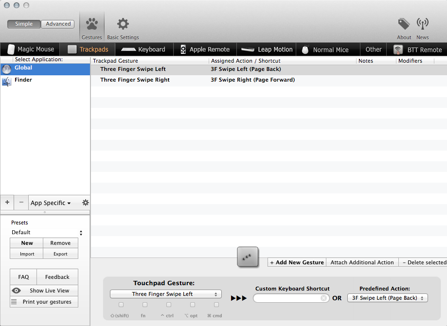The height and width of the screenshot is (326, 447).
Task: Open the Gestures paw icon
Action: pos(92,24)
